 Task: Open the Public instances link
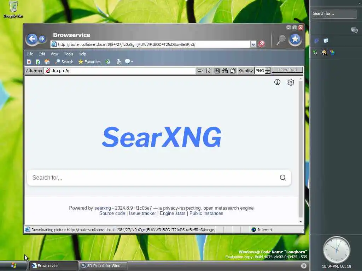(206, 213)
